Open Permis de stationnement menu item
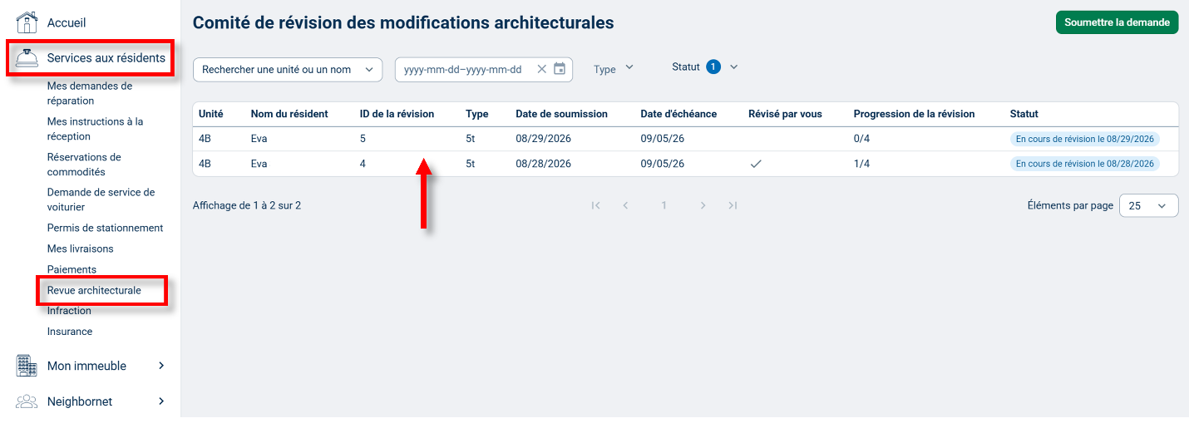1189x433 pixels. (x=105, y=228)
